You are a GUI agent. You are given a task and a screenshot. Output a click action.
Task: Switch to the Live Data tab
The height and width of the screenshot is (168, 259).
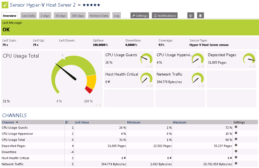point(29,16)
